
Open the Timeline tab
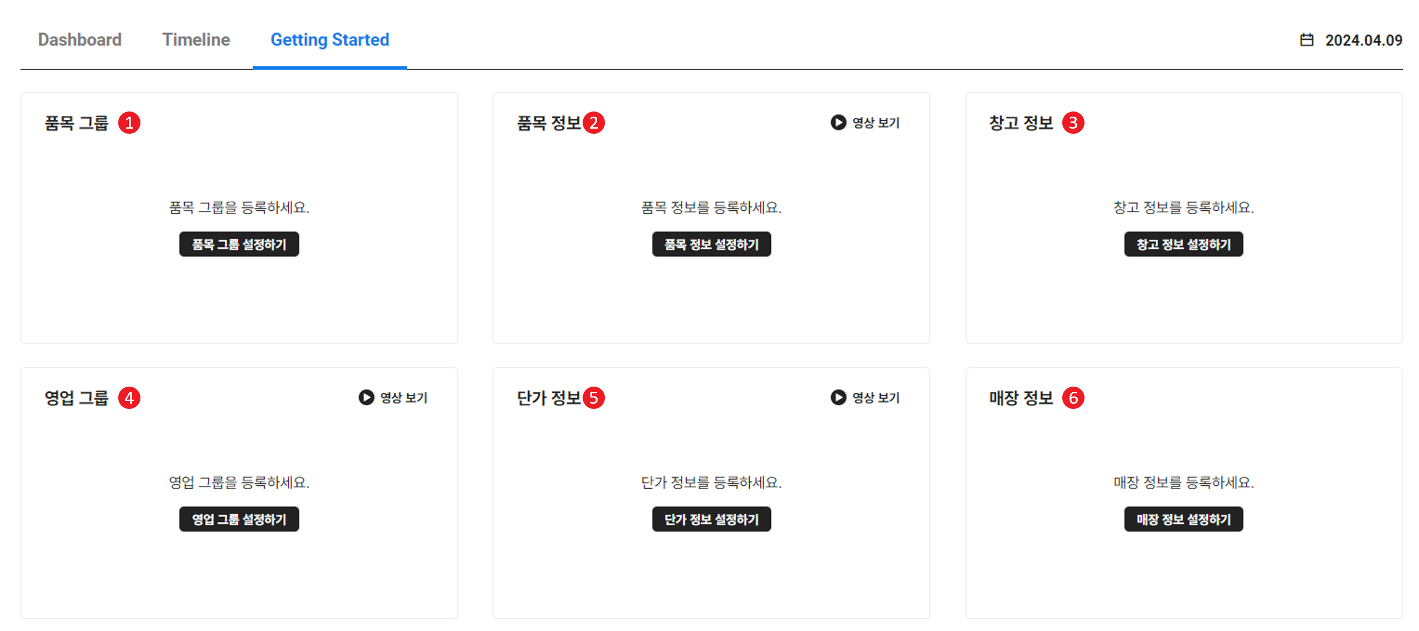[x=196, y=40]
